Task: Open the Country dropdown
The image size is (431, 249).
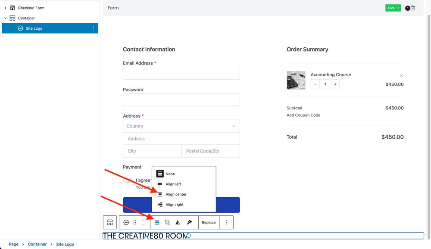Action: click(x=181, y=126)
